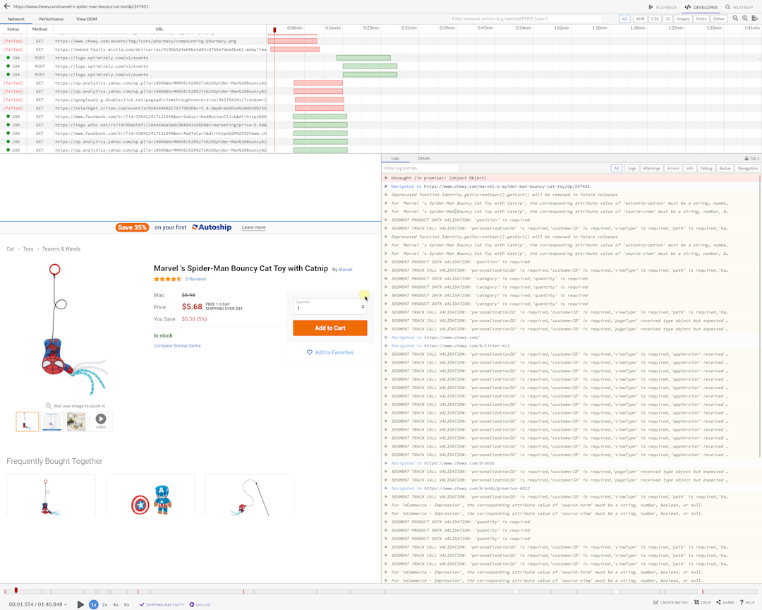Screen dimensions: 762x610
Task: Open Help in the bottom bar
Action: coord(747,602)
